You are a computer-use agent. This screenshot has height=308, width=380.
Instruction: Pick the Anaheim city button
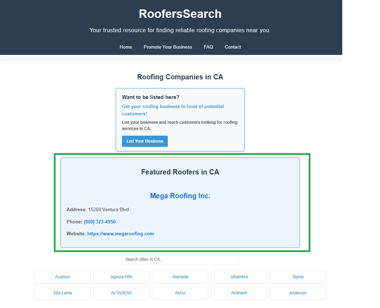[x=239, y=293]
